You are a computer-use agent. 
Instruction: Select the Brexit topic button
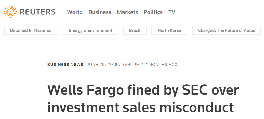(135, 30)
